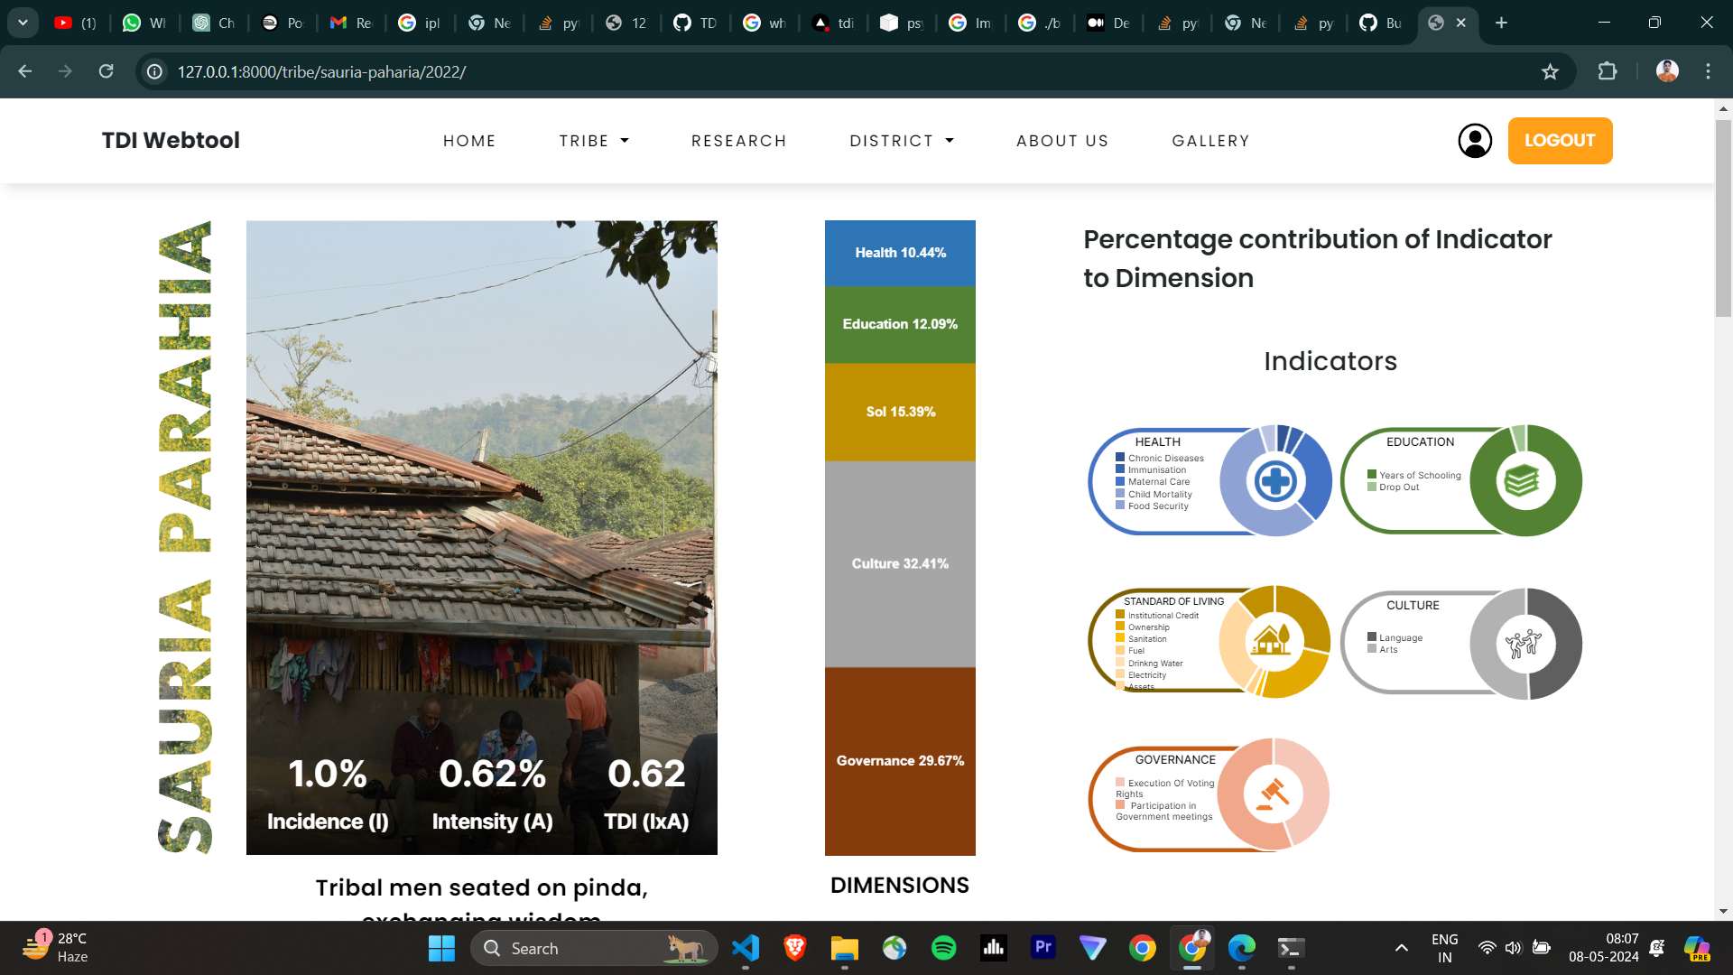This screenshot has height=975, width=1733.
Task: Open the user profile avatar icon
Action: pos(1475,141)
